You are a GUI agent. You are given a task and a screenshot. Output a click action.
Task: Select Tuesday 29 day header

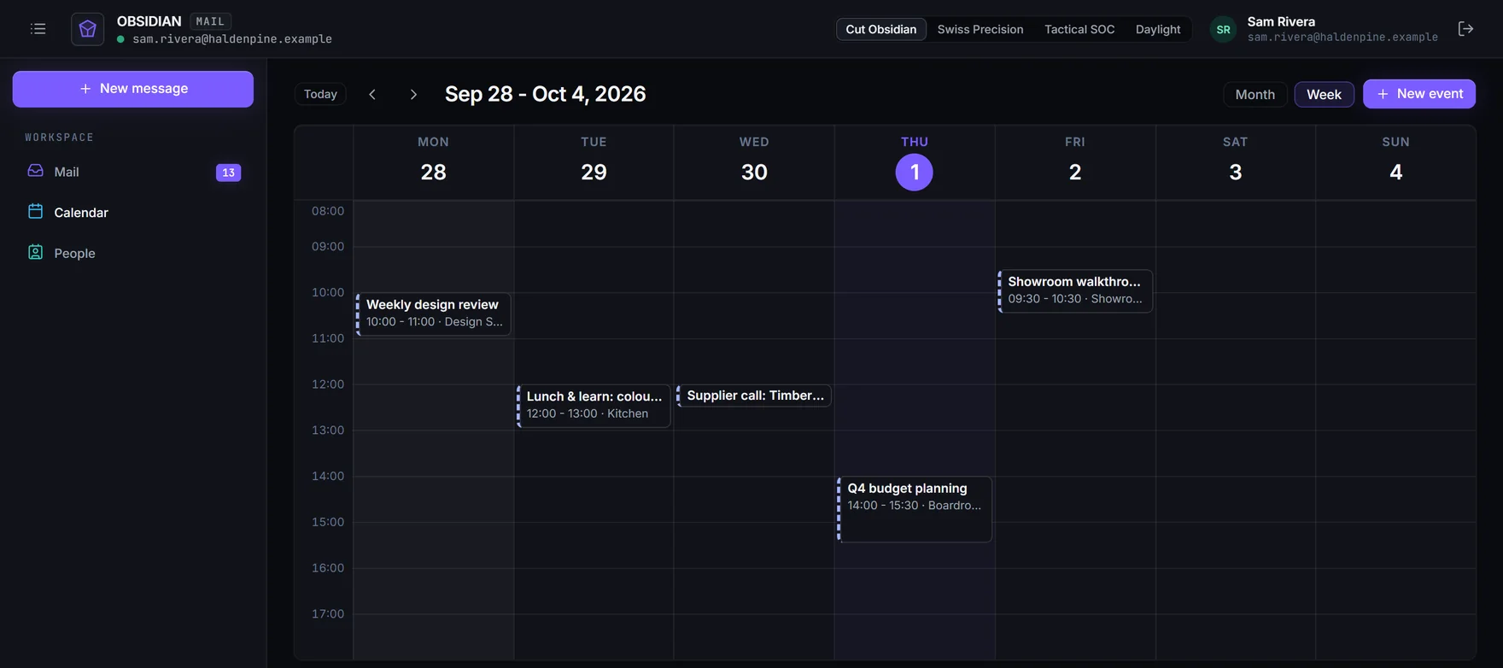coord(594,162)
